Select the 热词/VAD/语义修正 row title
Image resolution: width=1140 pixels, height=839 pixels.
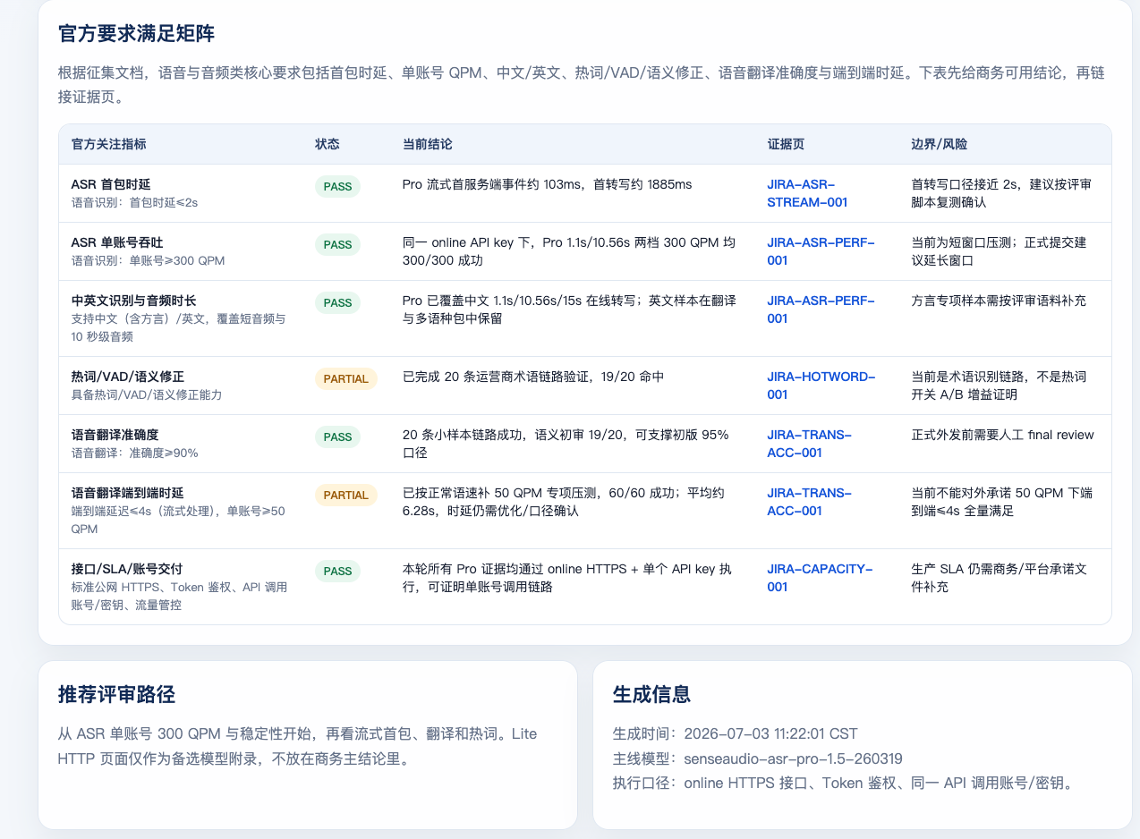tap(127, 377)
